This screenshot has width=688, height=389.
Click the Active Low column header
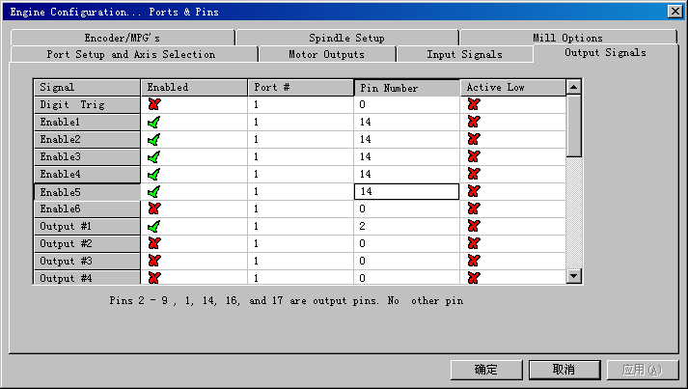(x=513, y=88)
